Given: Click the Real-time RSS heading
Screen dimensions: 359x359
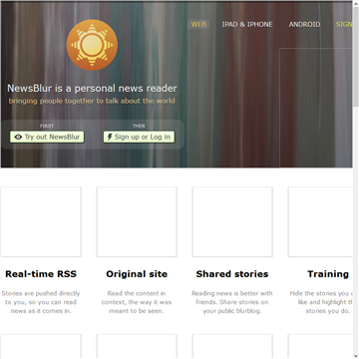Looking at the screenshot, I should tap(41, 274).
